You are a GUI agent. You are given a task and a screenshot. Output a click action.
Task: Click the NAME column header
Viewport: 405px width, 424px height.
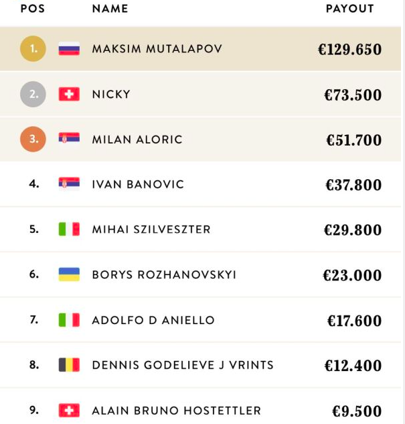click(110, 9)
